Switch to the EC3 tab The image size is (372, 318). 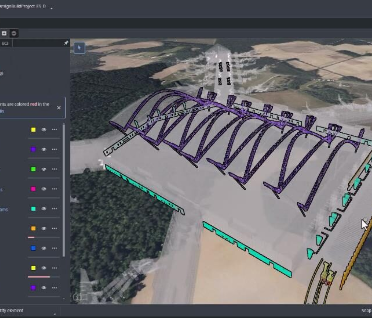click(x=5, y=43)
